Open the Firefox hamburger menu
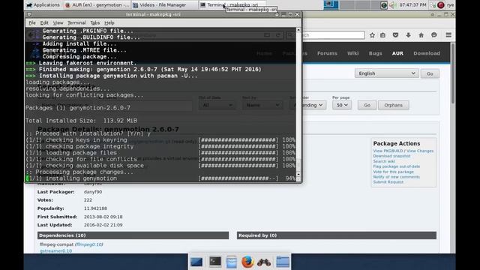Image resolution: width=480 pixels, height=270 pixels. [x=448, y=35]
